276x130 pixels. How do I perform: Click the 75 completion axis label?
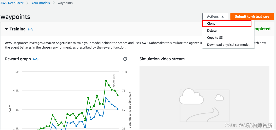click(124, 91)
